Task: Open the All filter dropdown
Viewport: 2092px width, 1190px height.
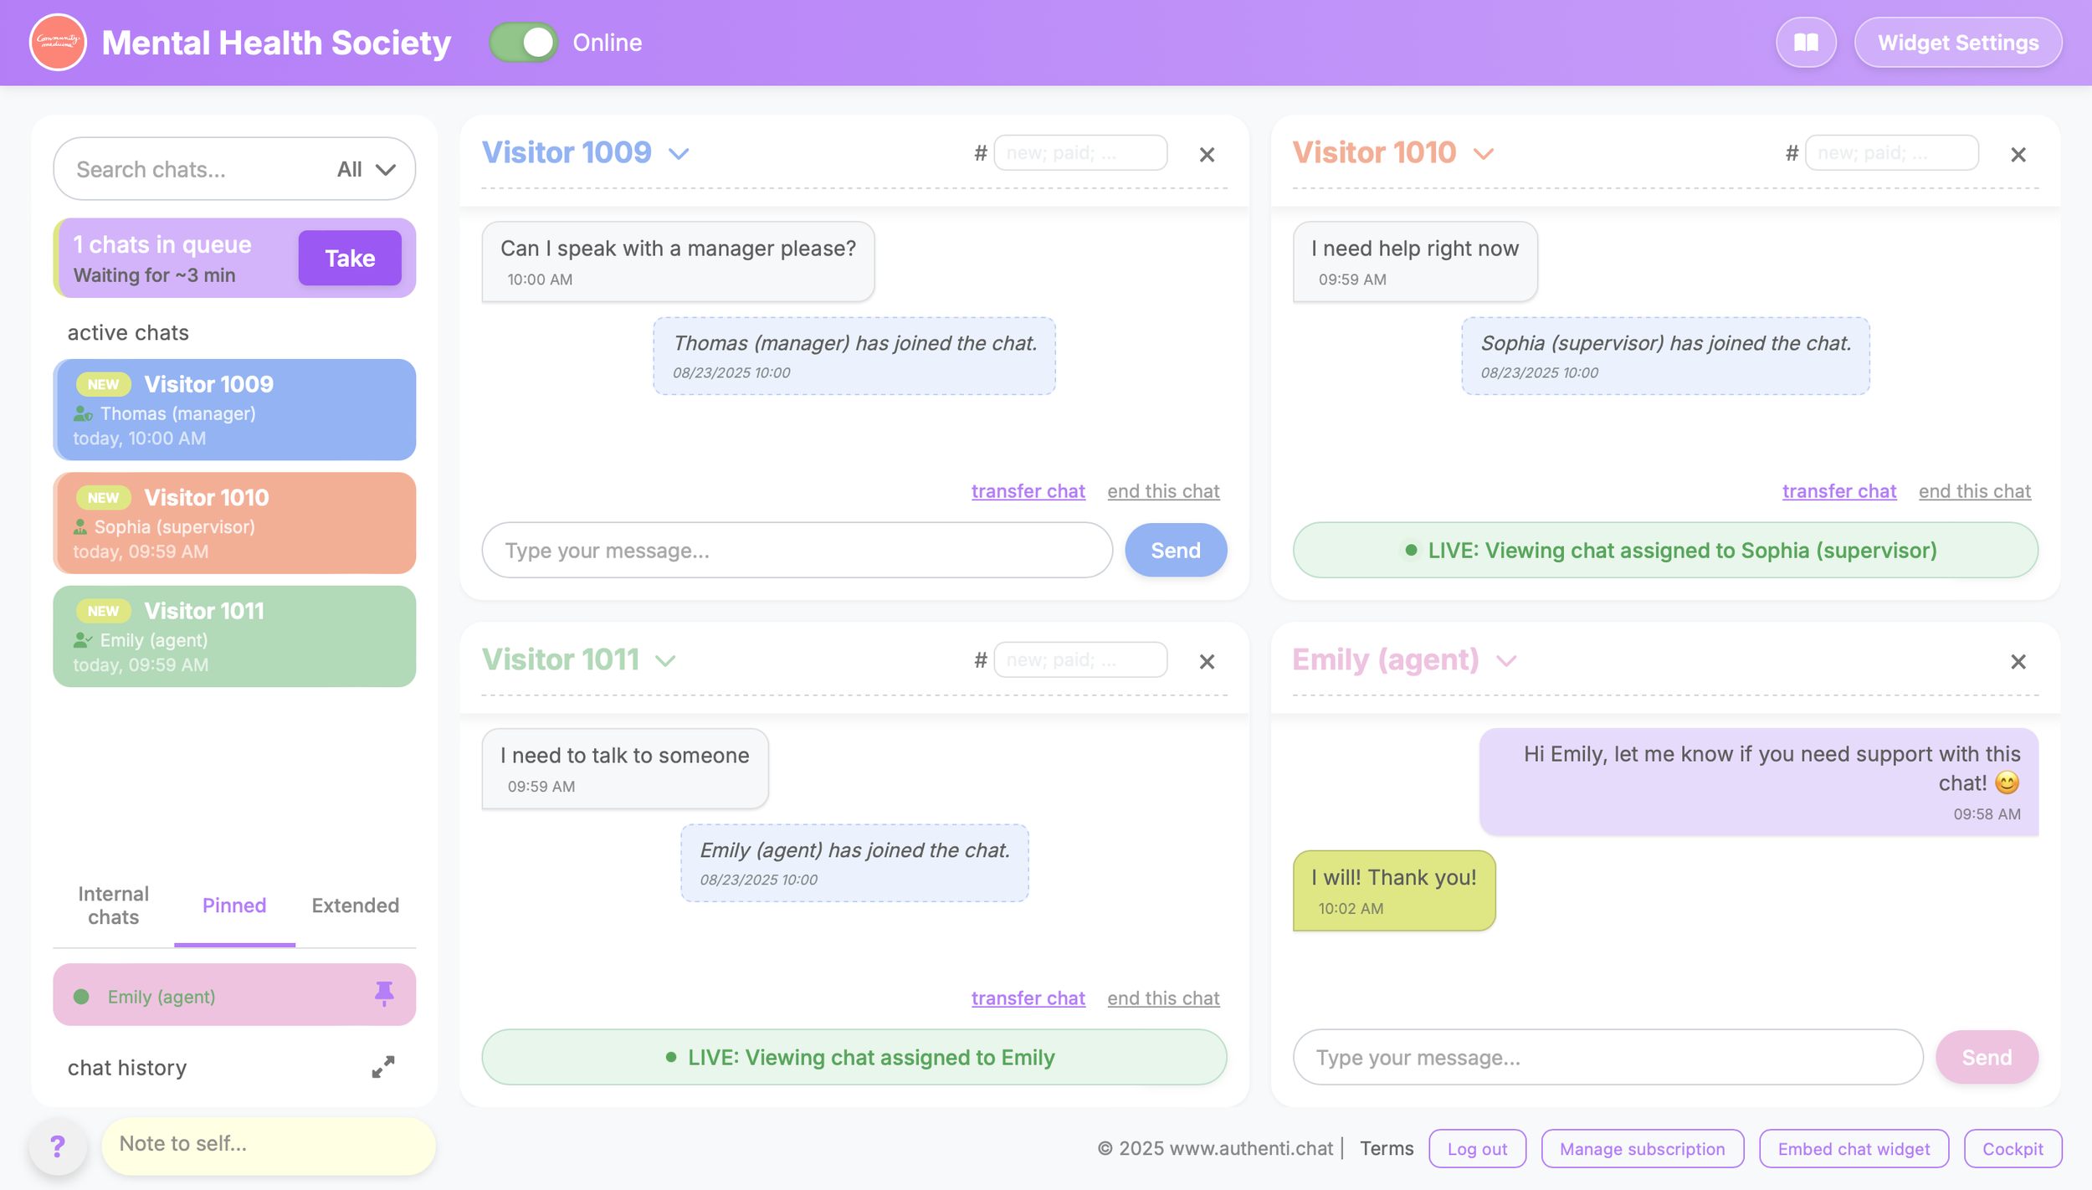Action: 366,170
